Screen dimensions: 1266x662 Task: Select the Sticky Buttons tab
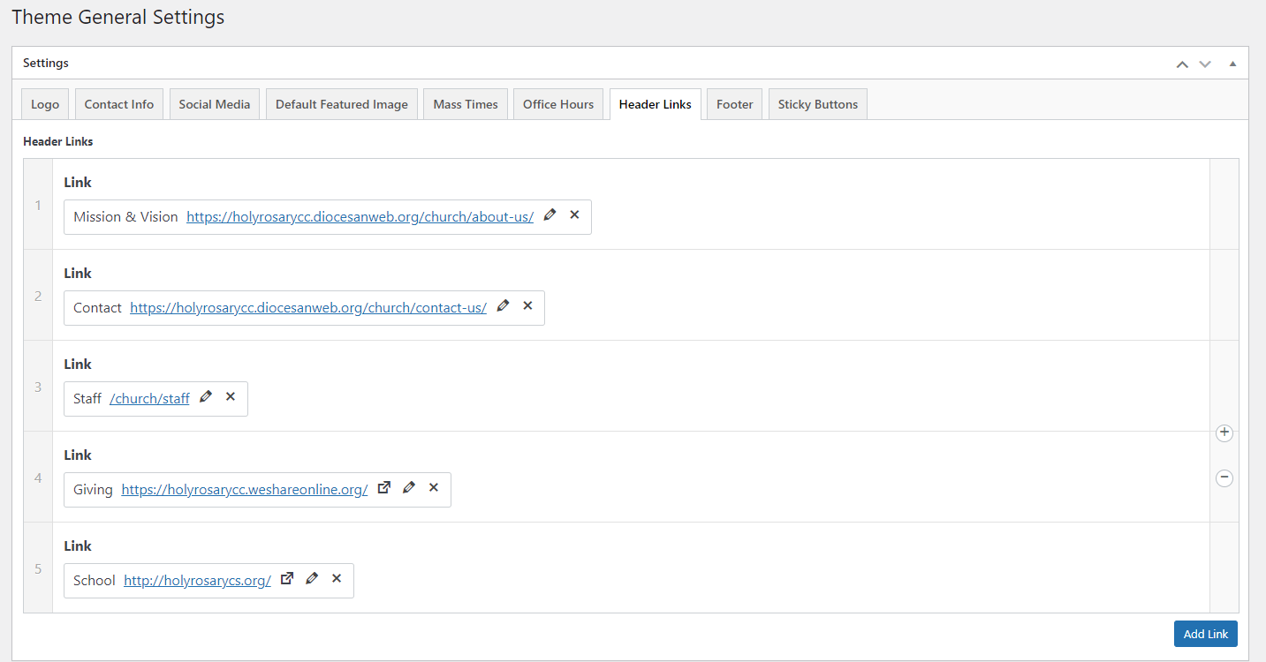[x=817, y=104]
